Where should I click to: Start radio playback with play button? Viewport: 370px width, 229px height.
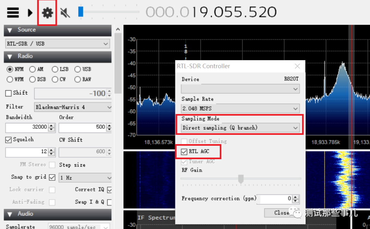(30, 13)
